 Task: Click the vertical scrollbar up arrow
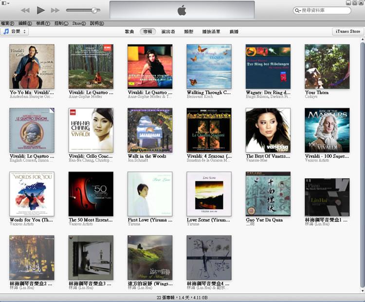click(x=363, y=39)
